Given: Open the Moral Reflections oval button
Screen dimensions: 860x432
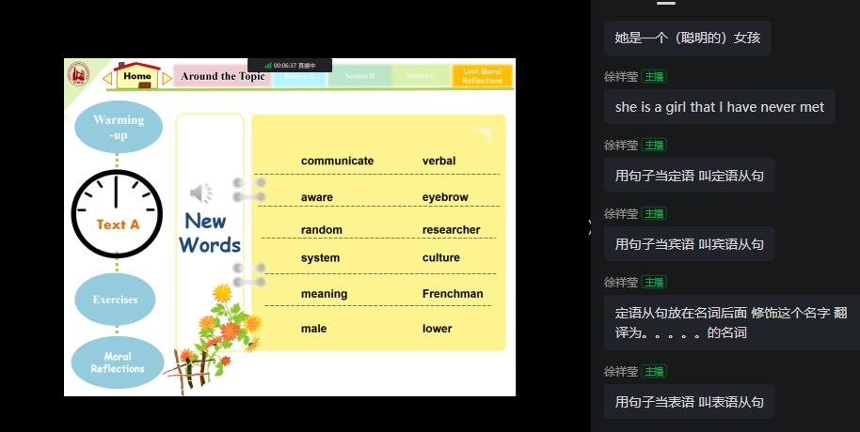Looking at the screenshot, I should (118, 363).
